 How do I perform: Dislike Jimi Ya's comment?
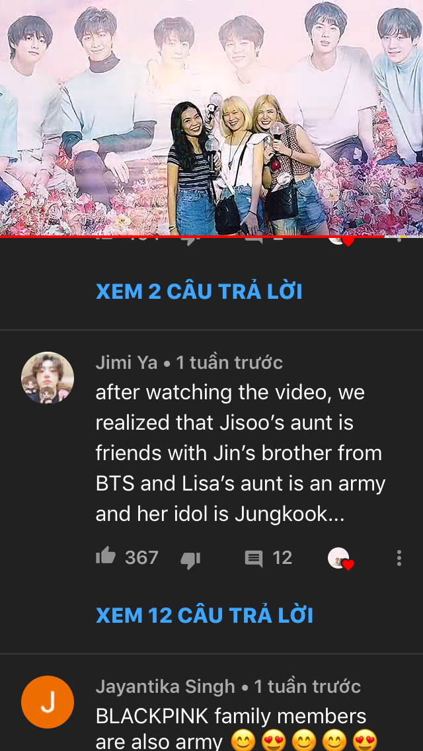[190, 559]
